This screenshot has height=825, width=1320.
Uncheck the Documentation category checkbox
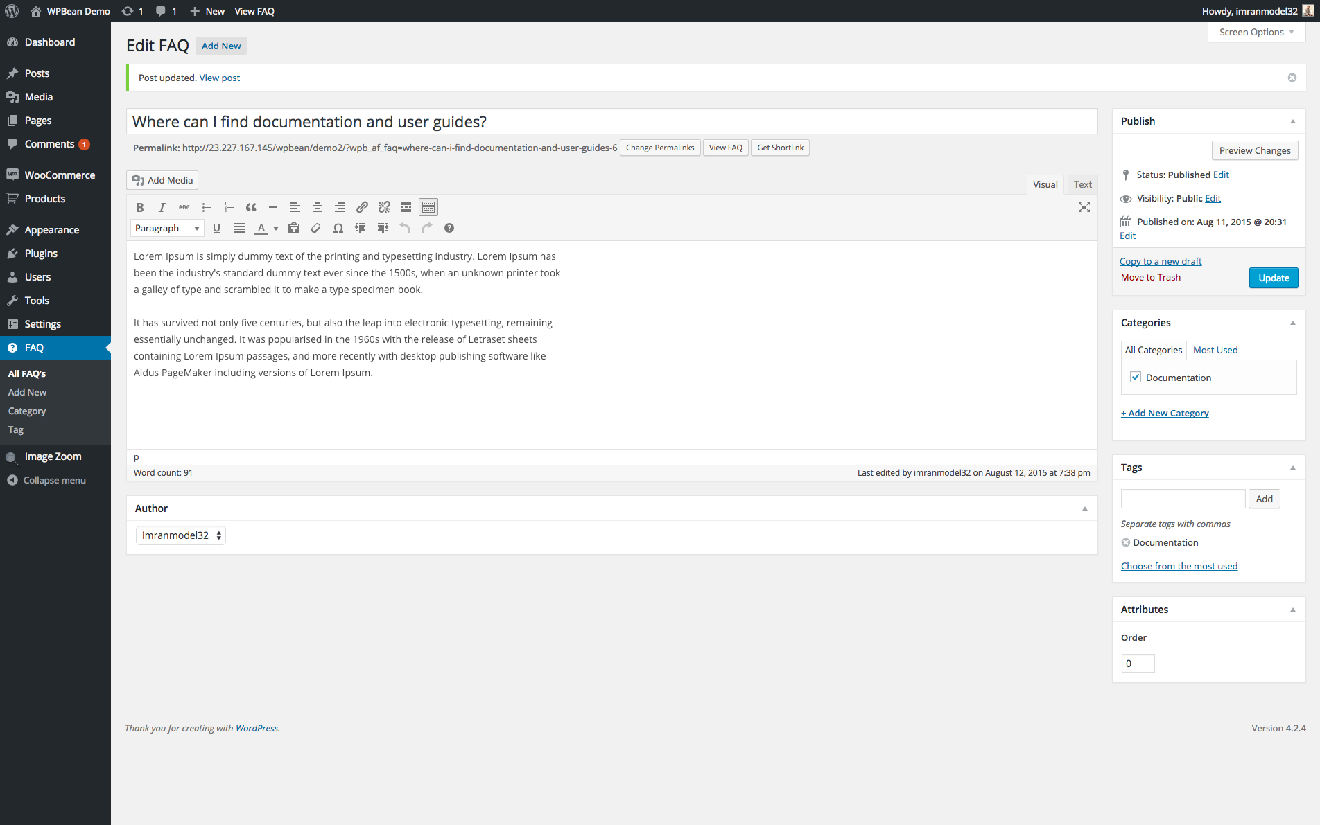tap(1136, 378)
